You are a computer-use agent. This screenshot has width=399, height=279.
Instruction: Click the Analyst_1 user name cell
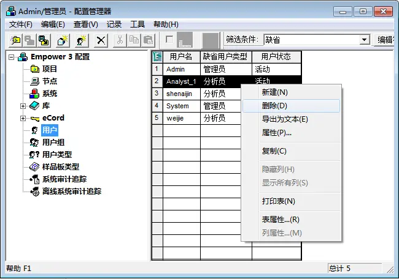182,81
